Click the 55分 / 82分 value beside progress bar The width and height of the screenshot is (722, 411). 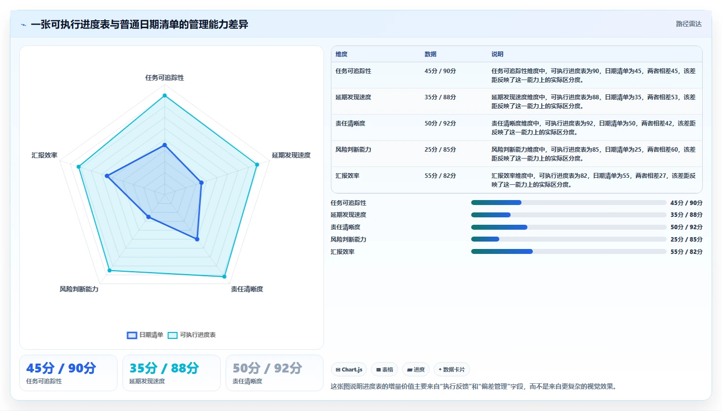(x=686, y=251)
